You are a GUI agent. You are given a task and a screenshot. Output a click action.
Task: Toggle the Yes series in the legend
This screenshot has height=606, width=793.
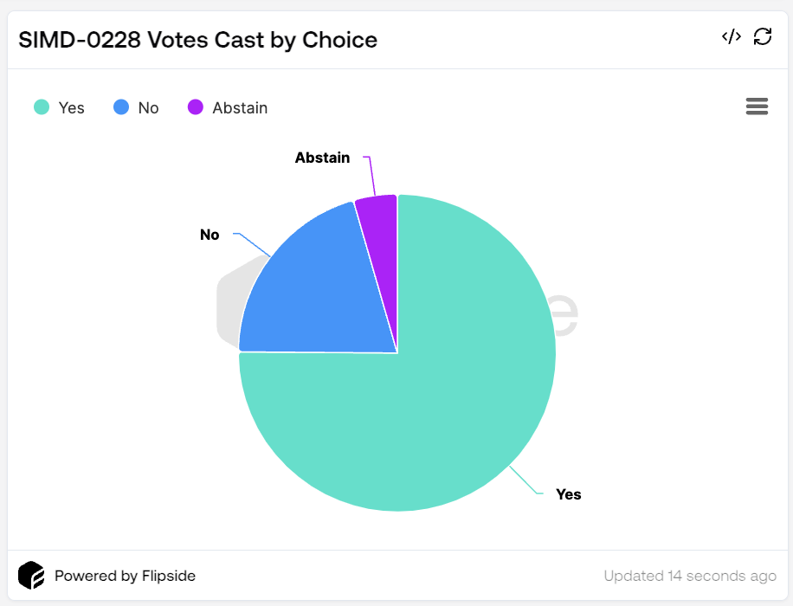coord(59,107)
